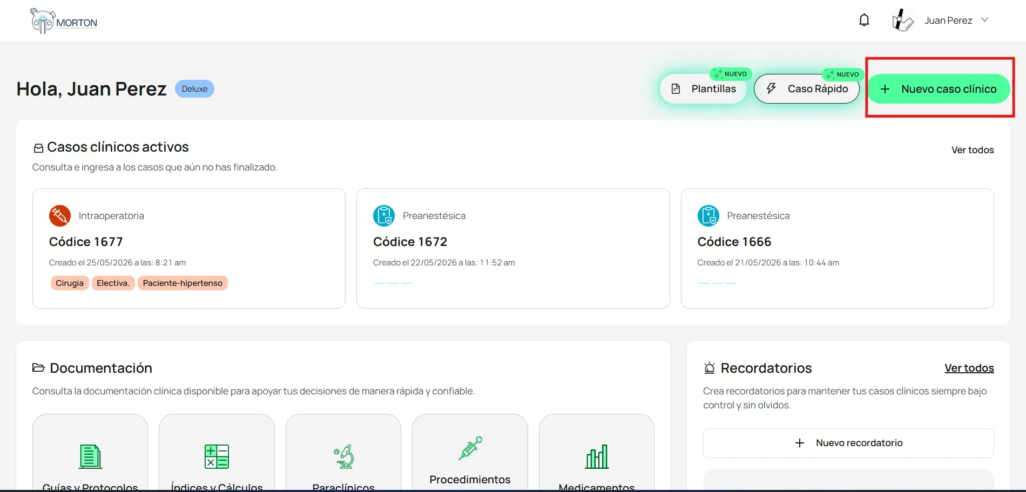
Task: Click the Intraoperatoria label on Códice 1677
Action: 111,216
